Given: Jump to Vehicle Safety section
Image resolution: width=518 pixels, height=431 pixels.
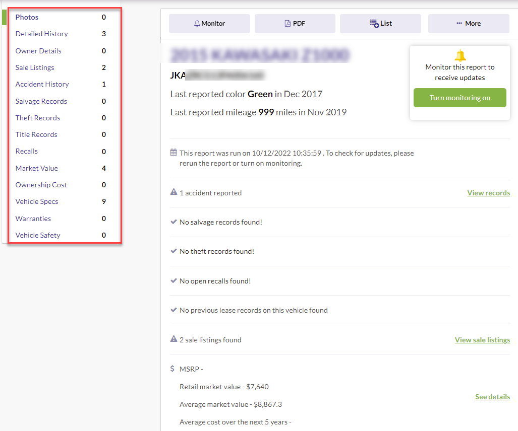Looking at the screenshot, I should (38, 235).
